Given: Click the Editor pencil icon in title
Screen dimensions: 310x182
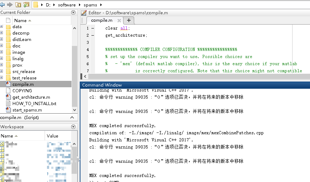Looking at the screenshot, I should tap(84, 13).
